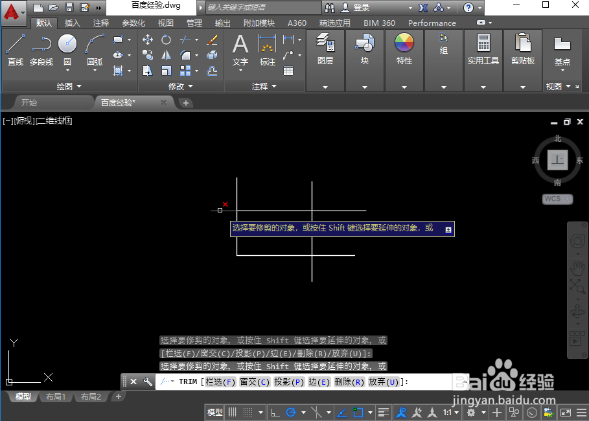Viewport: 589px width, 421px height.
Task: Click the Trim tool icon
Action: [185, 40]
